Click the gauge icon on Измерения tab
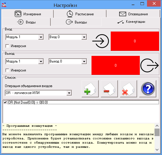Image resolution: width=162 pixels, height=155 pixels. pos(18,14)
